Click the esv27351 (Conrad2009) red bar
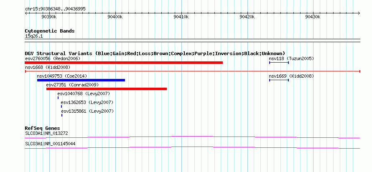The height and width of the screenshot is (172, 372). [107, 89]
